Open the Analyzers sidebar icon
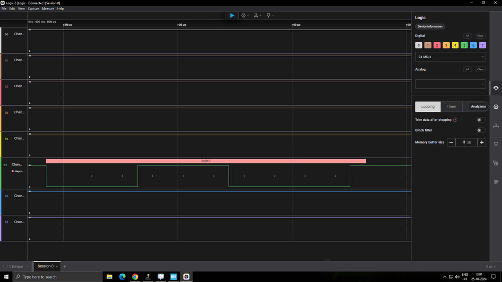Image resolution: width=502 pixels, height=282 pixels. pyautogui.click(x=496, y=107)
